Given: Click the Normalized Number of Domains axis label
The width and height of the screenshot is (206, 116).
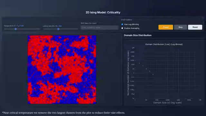Looking at the screenshot, I should point(128,73).
